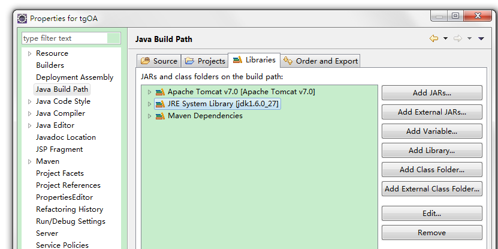Screen dimensions: 498x249
Task: Click the JRE System Library icon
Action: tap(160, 104)
